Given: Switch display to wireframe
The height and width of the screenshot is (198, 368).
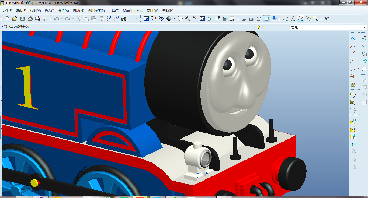Looking at the screenshot, I should (244, 19).
